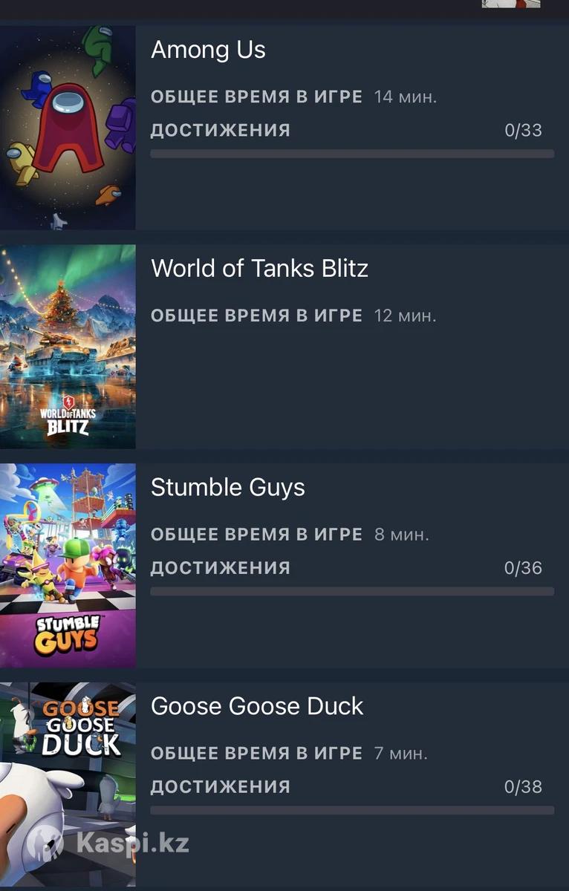Open Stumble Guys ДОСТИЖЕНИЯ label
The image size is (569, 891).
[x=221, y=569]
